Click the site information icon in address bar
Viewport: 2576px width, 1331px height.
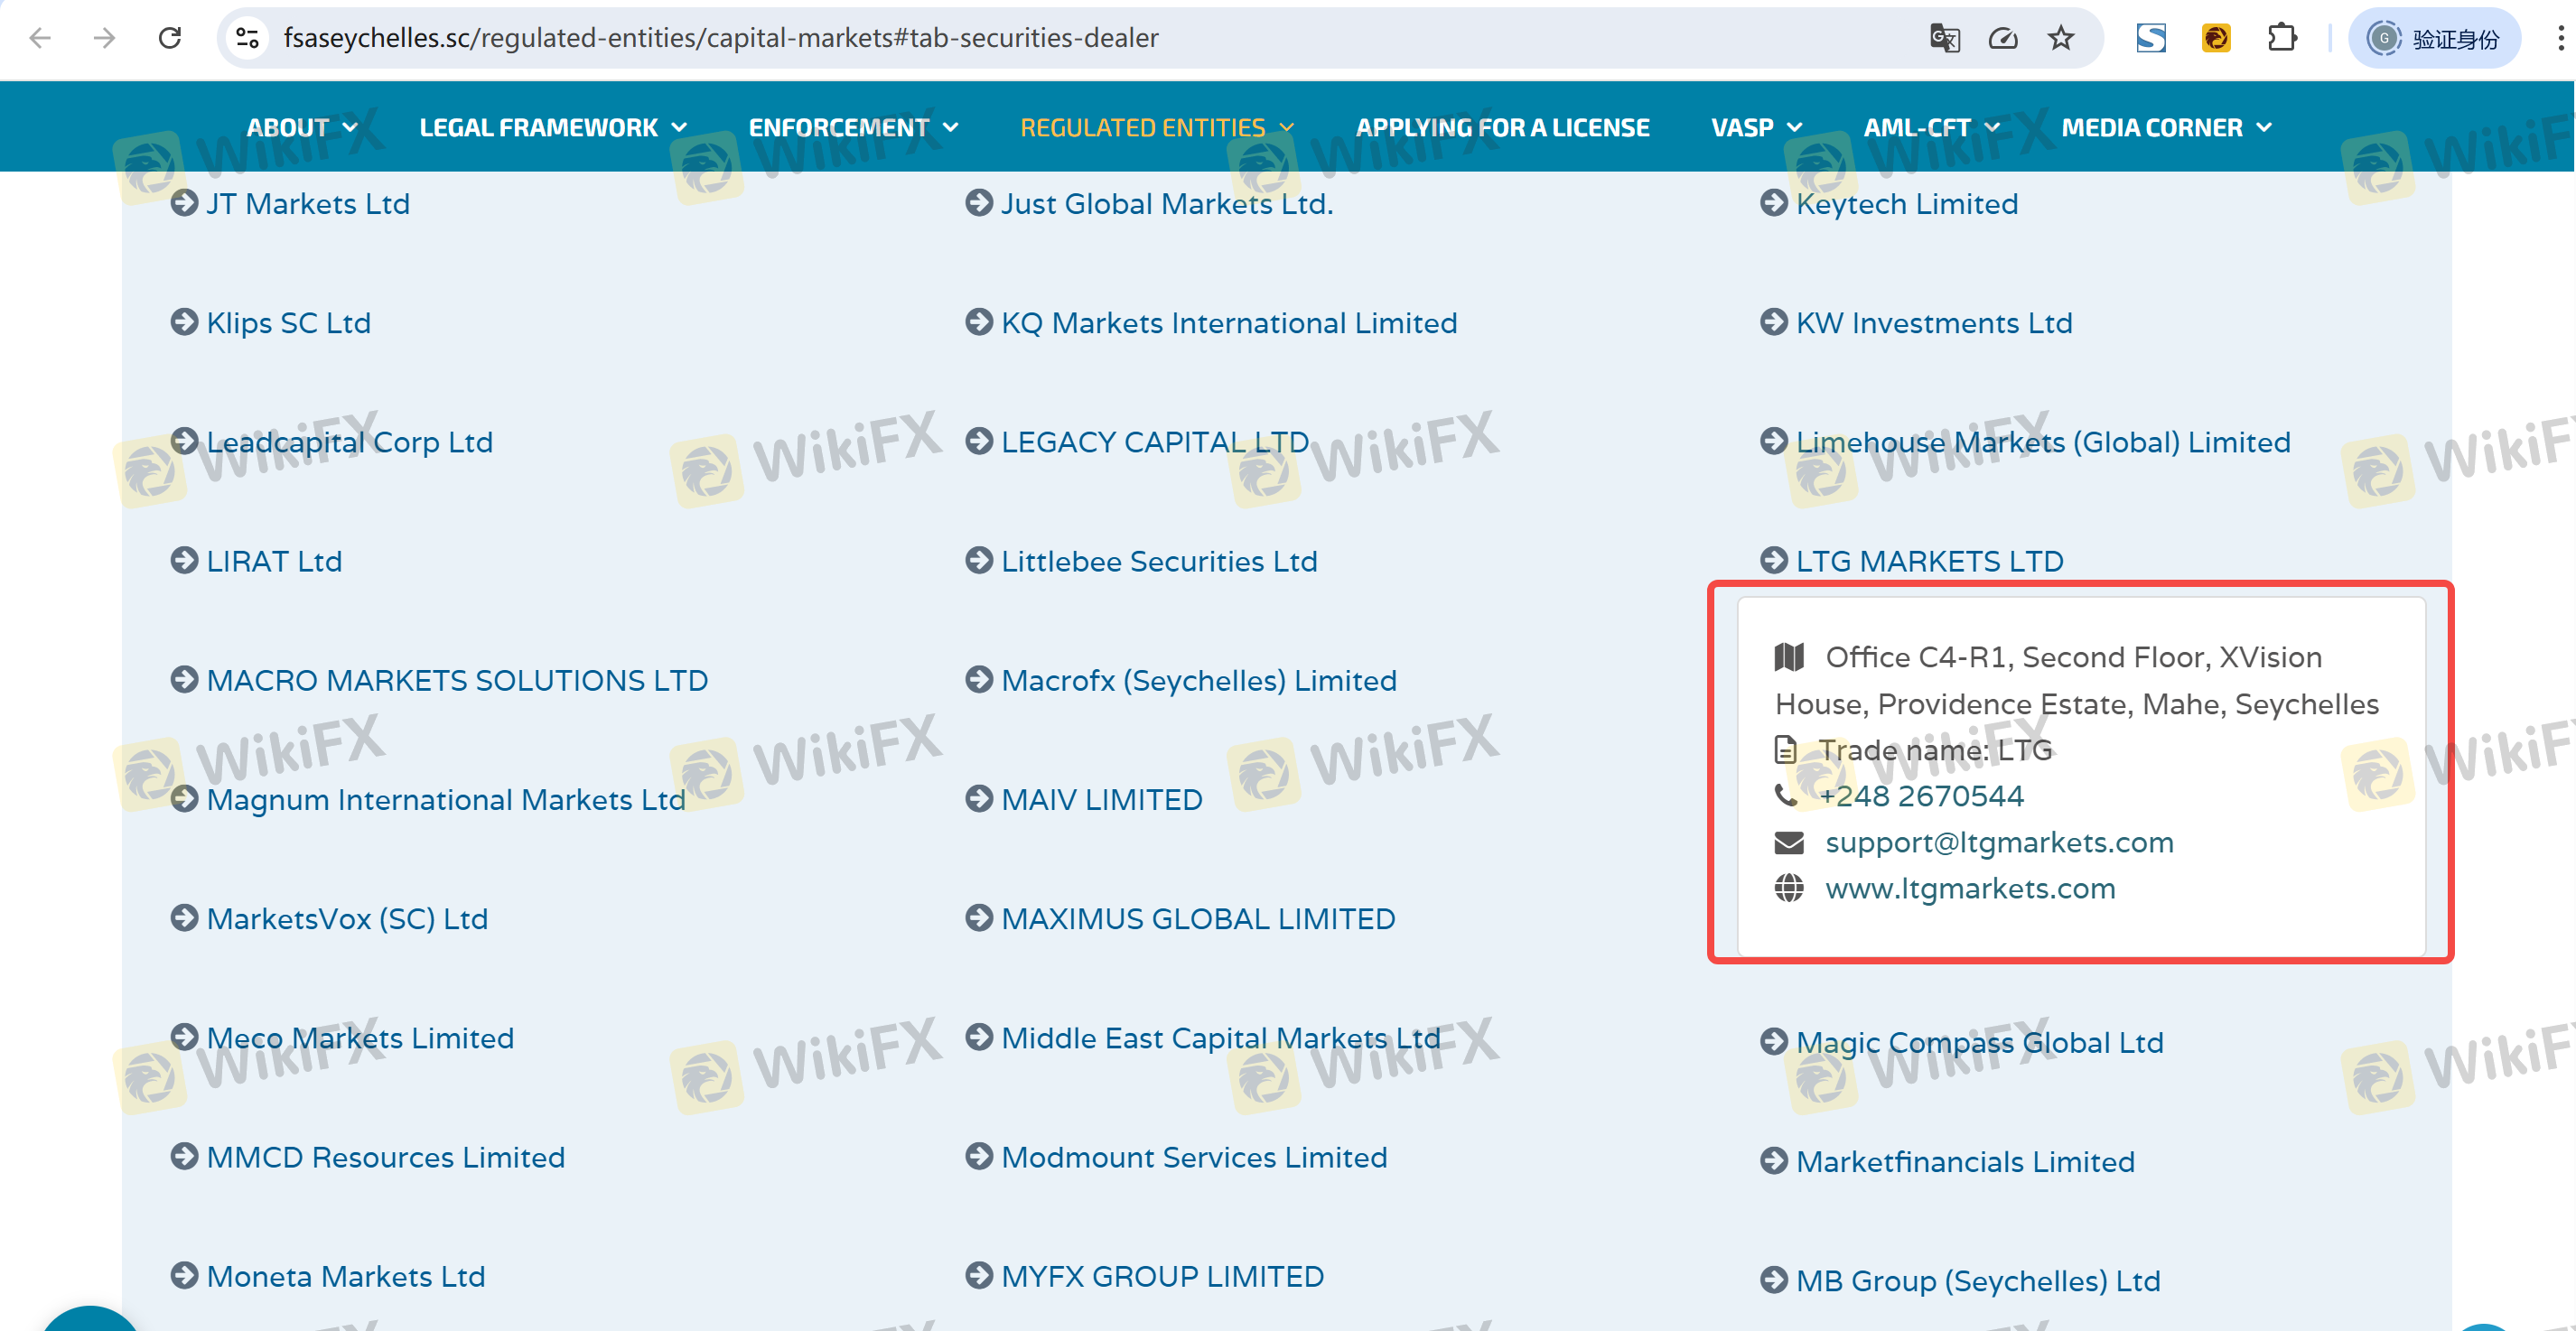pos(247,38)
